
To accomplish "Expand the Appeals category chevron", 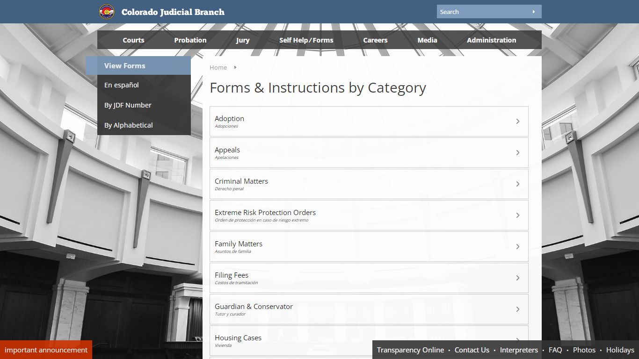I will [x=518, y=152].
